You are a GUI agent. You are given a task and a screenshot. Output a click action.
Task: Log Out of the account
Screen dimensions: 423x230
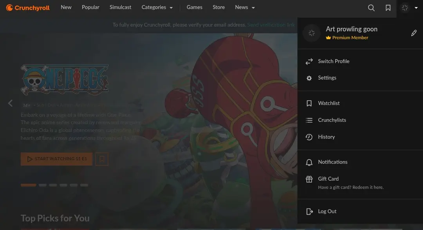point(360,211)
